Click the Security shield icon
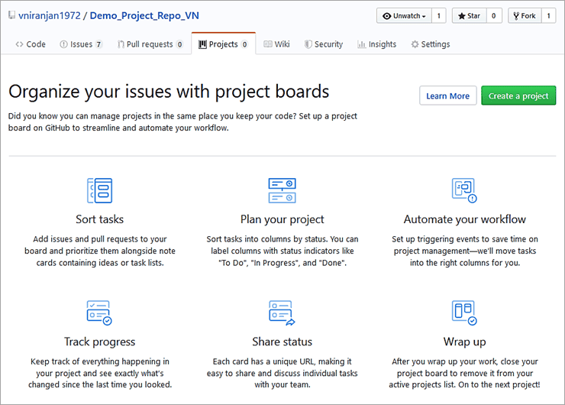Image resolution: width=565 pixels, height=405 pixels. [x=308, y=44]
